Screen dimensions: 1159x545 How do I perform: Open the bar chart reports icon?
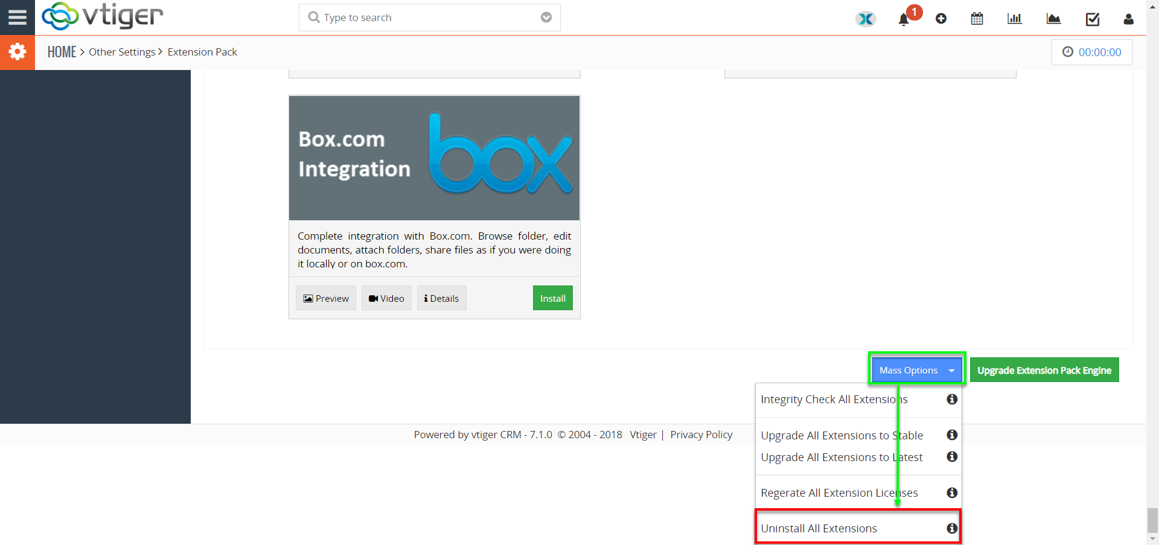tap(1015, 19)
